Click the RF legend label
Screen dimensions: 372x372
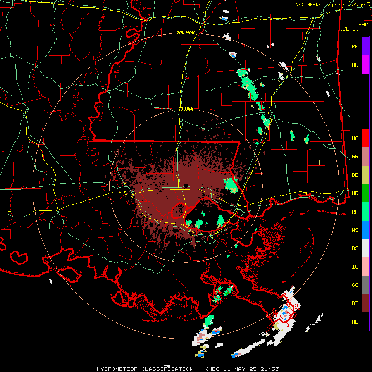pos(355,46)
